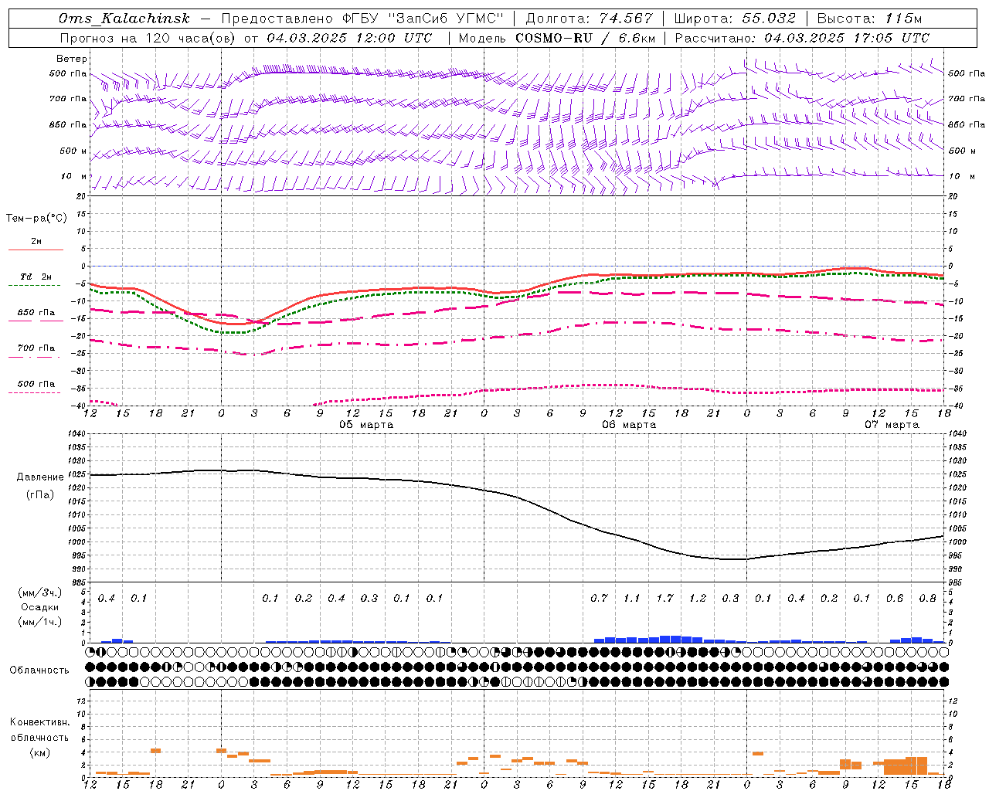Click the 1.2 precipitation value
The height and width of the screenshot is (791, 989).
tap(698, 598)
